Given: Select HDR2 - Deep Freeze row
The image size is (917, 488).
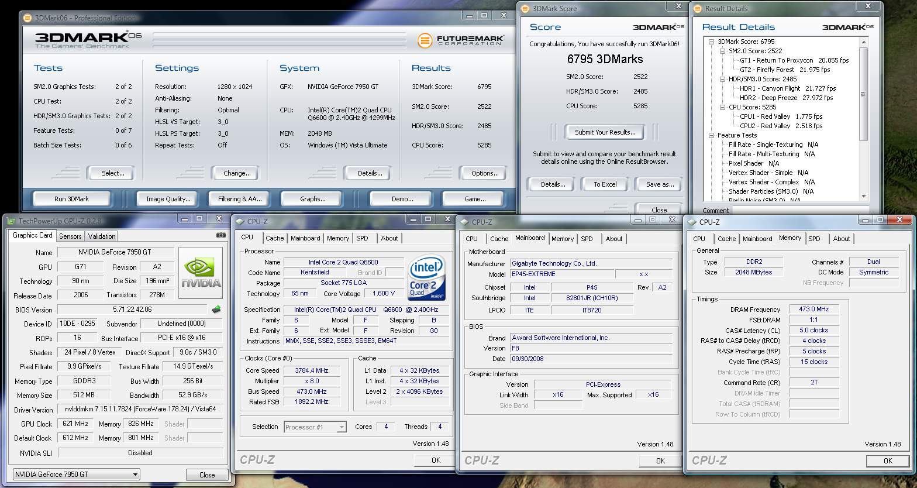Looking at the screenshot, I should pyautogui.click(x=786, y=98).
